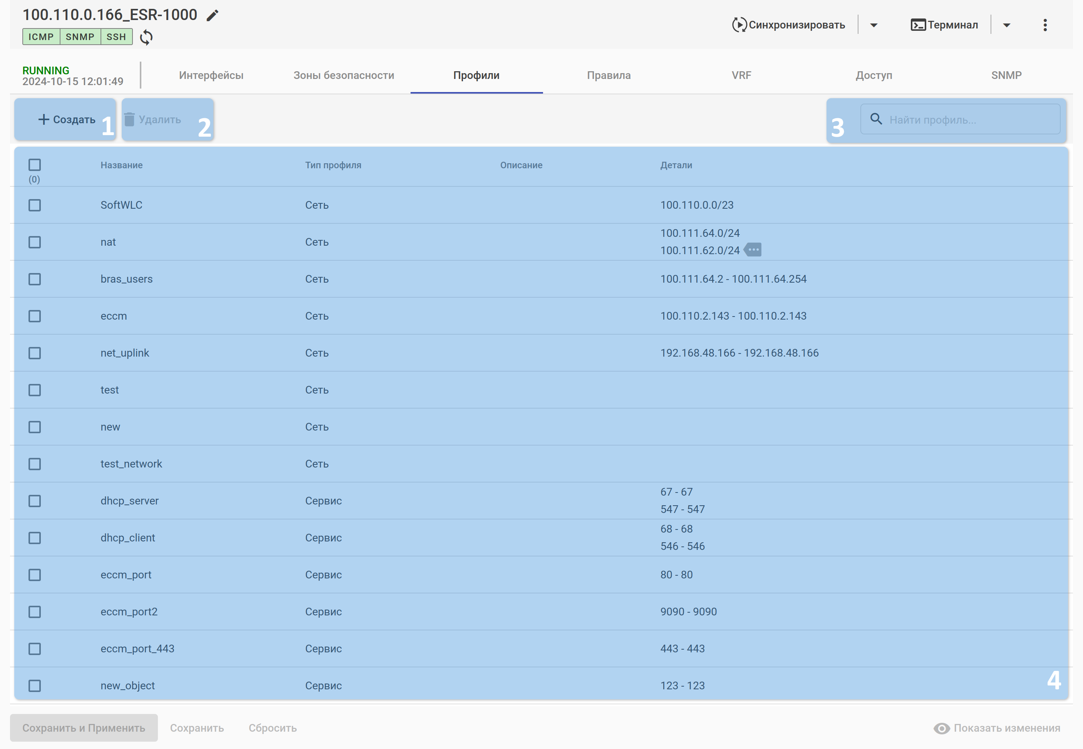1083x749 pixels.
Task: Click the ellipsis tag in nat details
Action: coord(753,250)
